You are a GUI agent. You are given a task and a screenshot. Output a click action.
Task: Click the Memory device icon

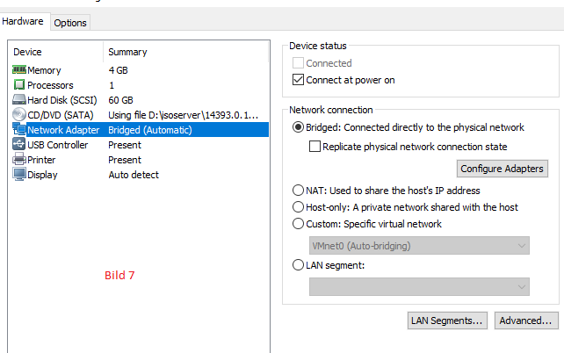[19, 70]
